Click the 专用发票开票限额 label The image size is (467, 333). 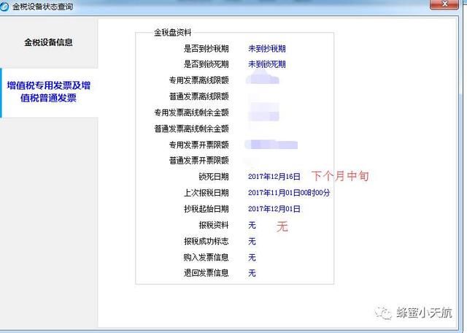(x=199, y=145)
